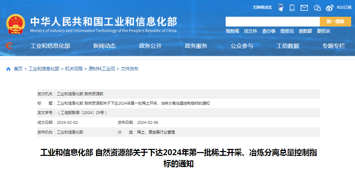
Task: Click the 机关司局 breadcrumb link
Action: [x=74, y=69]
